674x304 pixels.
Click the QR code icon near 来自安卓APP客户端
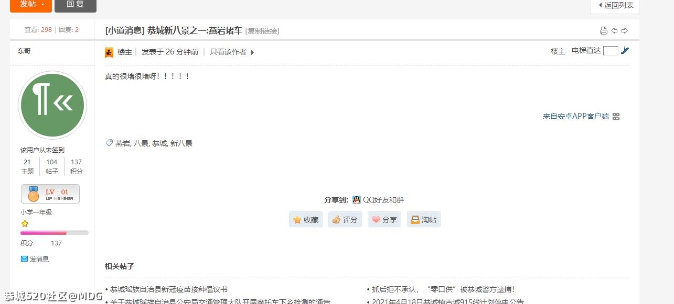pos(616,116)
